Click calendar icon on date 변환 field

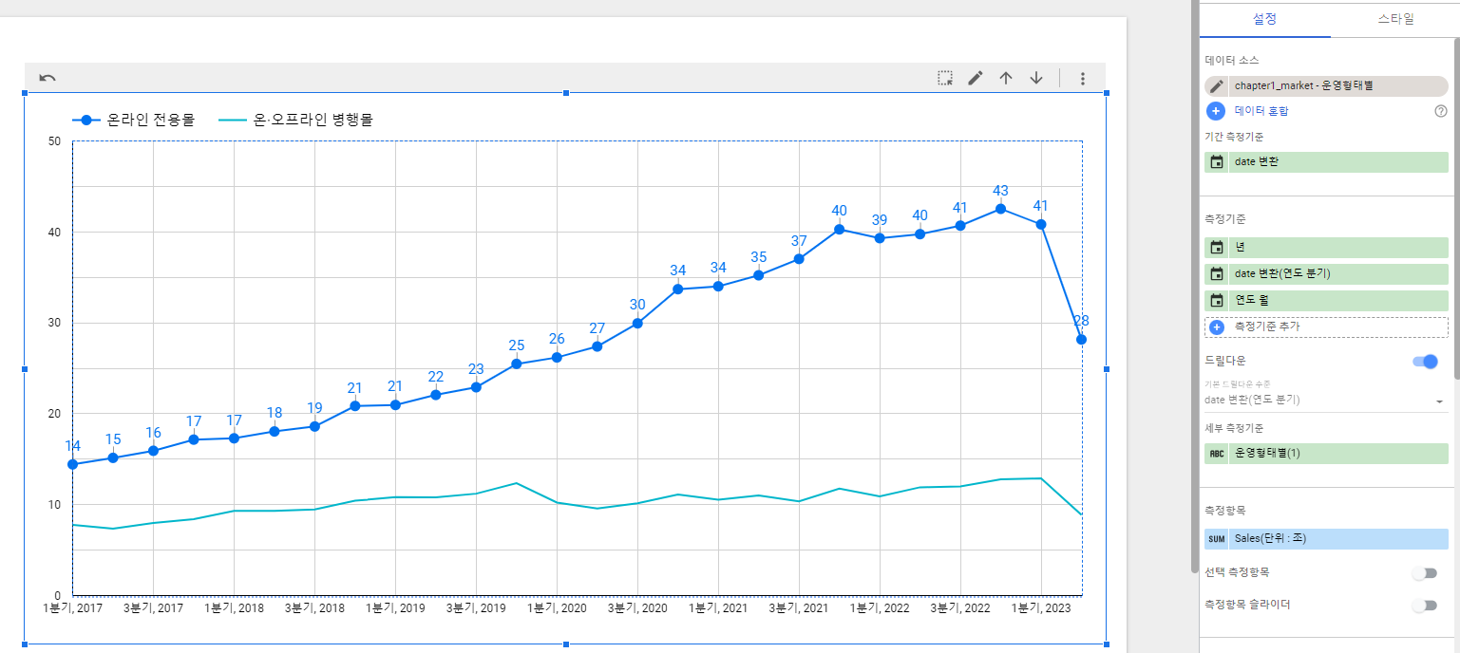point(1217,161)
